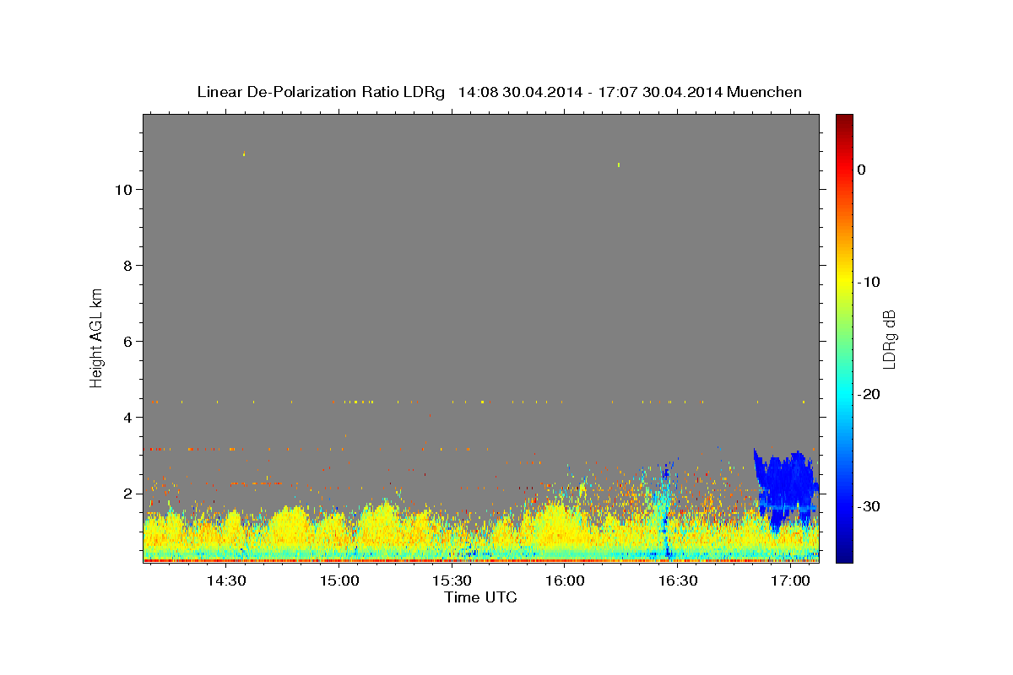The image size is (1013, 675).
Task: Click the 14:30 time axis label
Action: [226, 580]
